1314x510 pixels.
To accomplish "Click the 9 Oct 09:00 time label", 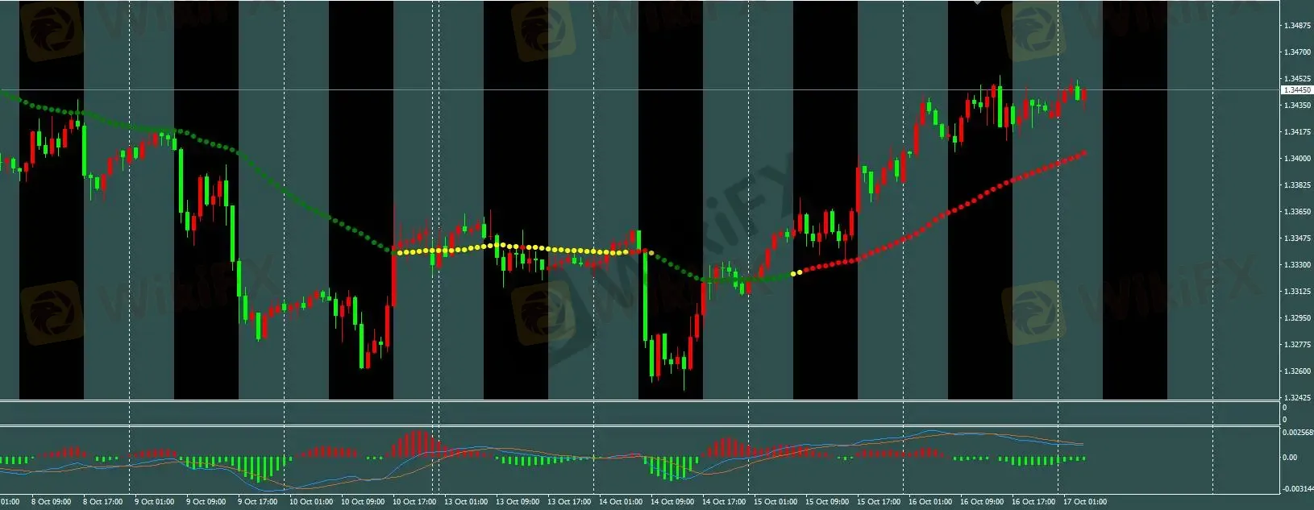I will [206, 502].
